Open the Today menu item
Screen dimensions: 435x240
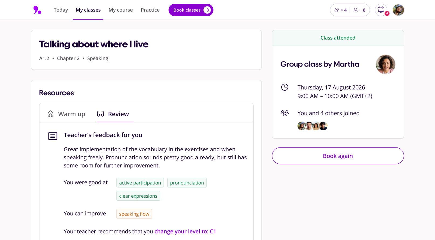(x=61, y=10)
